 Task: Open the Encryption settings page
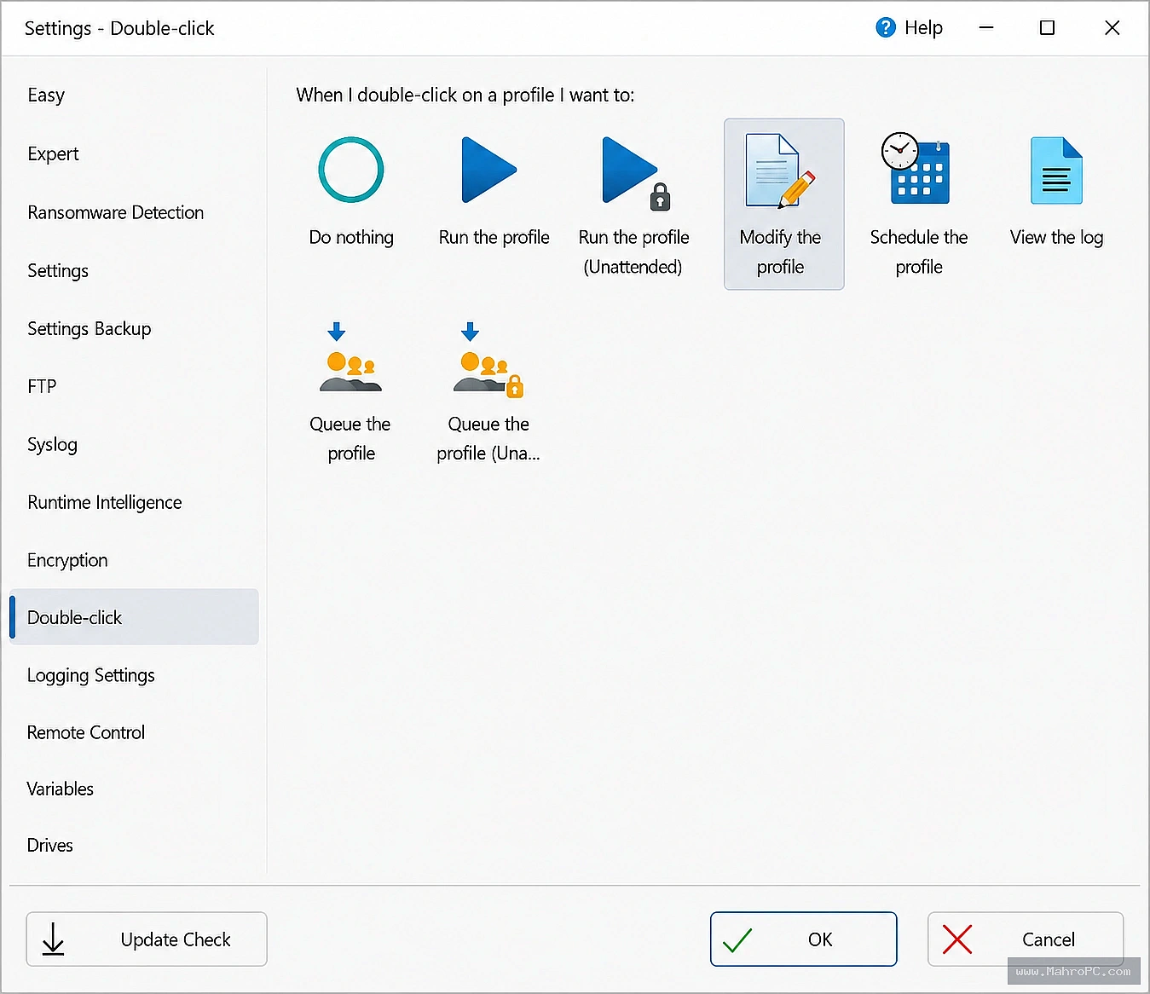(x=134, y=561)
